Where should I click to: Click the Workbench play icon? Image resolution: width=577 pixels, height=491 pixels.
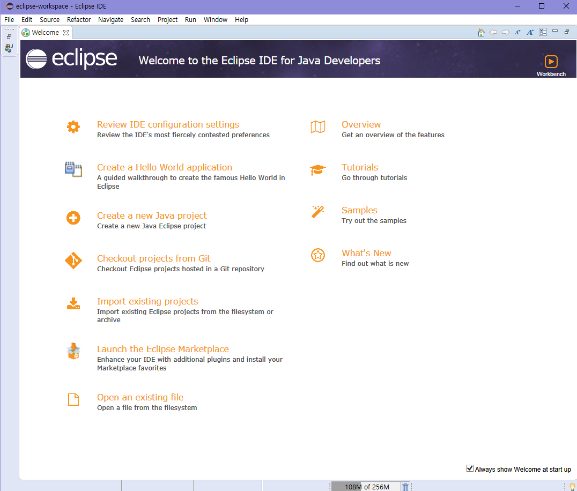pos(551,62)
